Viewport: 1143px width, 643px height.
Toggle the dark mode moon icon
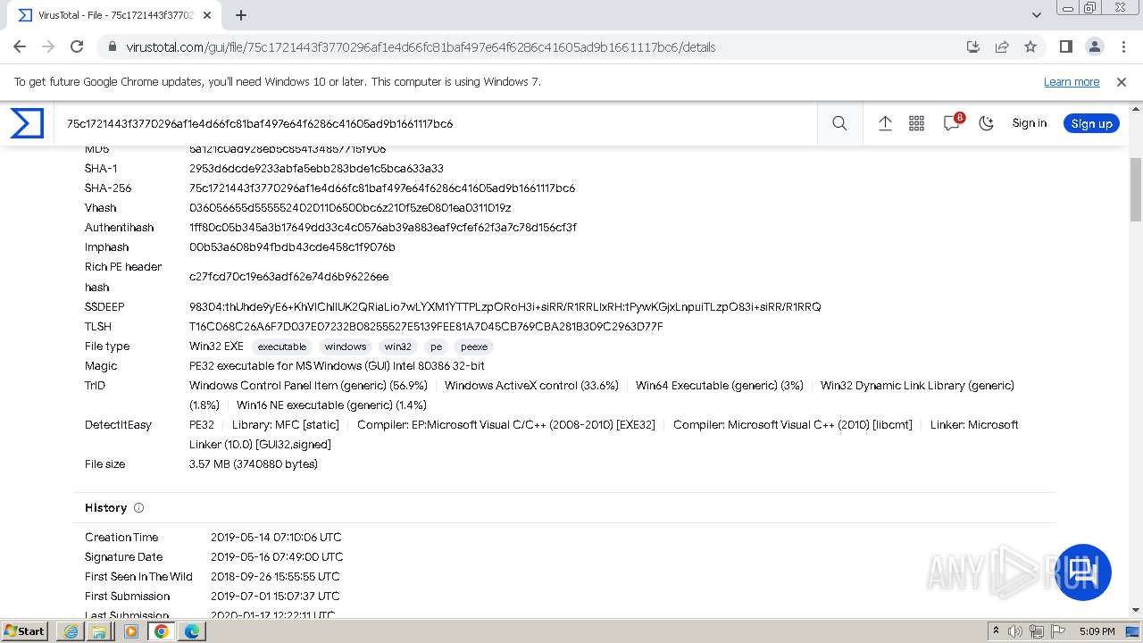coord(986,123)
